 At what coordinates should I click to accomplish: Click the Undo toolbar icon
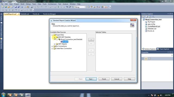[x=42, y=7]
